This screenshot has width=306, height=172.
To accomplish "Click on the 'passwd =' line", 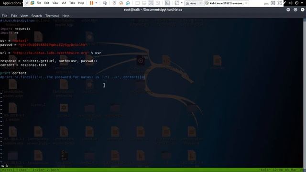I will (x=44, y=45).
